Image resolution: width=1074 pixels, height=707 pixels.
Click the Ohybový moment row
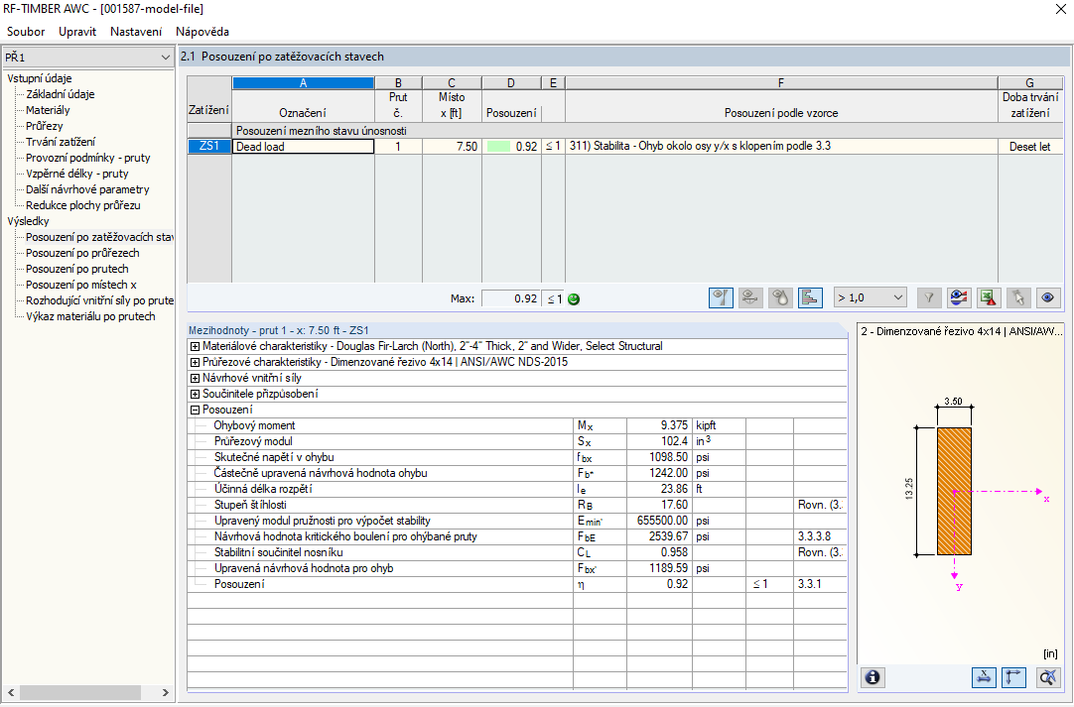pos(517,425)
